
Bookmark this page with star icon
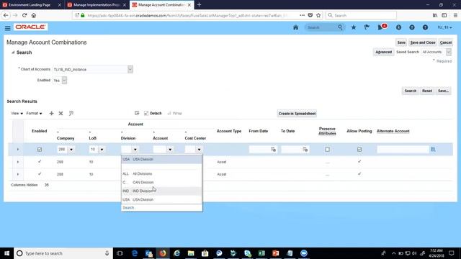tap(318, 15)
